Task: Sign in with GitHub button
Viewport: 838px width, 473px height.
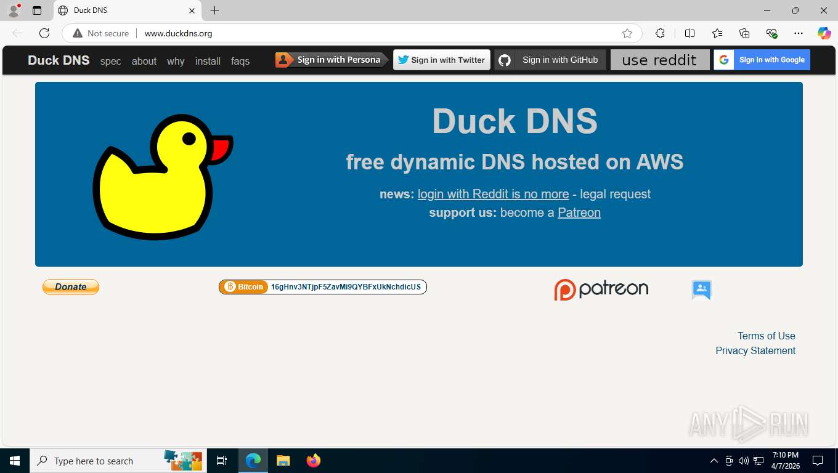Action: click(x=550, y=60)
